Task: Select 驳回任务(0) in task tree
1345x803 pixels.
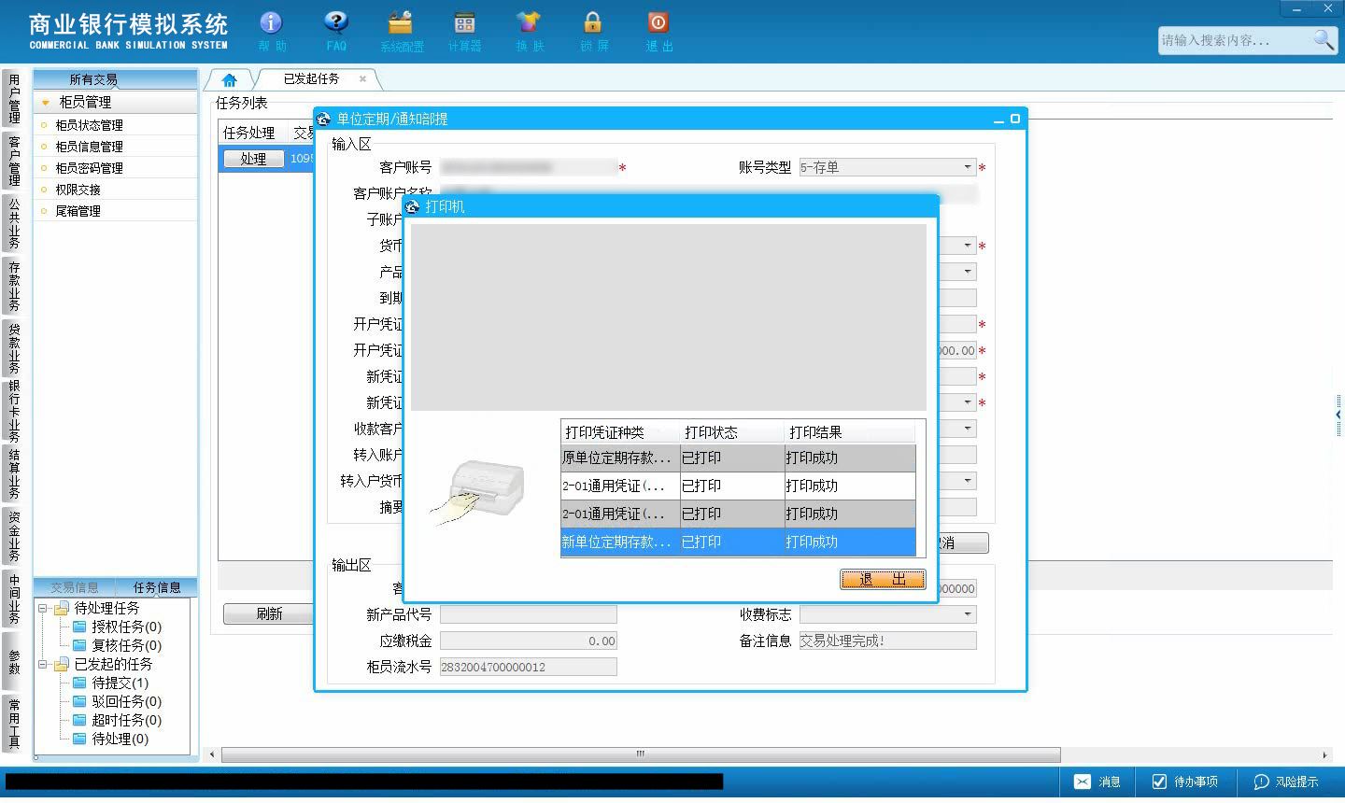Action: click(x=126, y=701)
